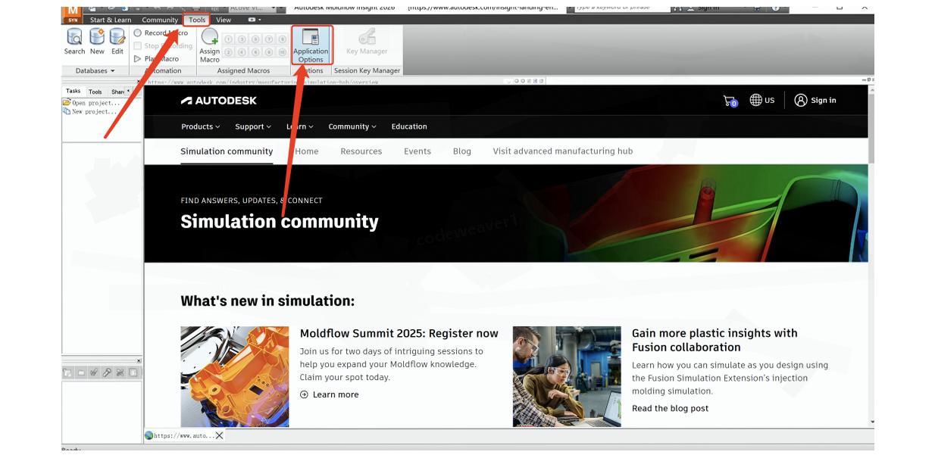
Task: Click assigned macro slot 1
Action: click(229, 39)
